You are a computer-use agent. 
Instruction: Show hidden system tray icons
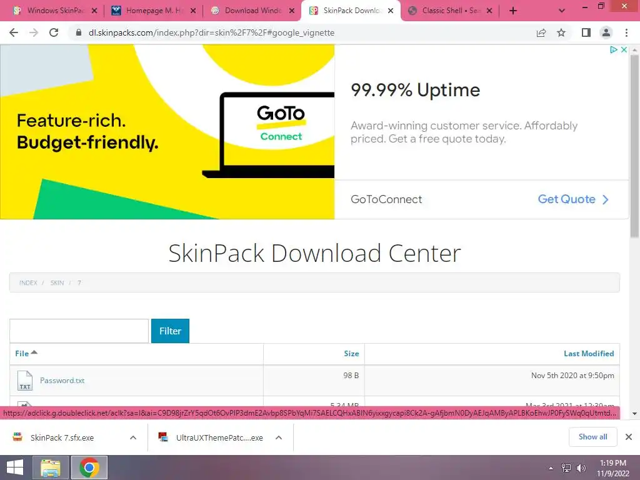click(551, 468)
